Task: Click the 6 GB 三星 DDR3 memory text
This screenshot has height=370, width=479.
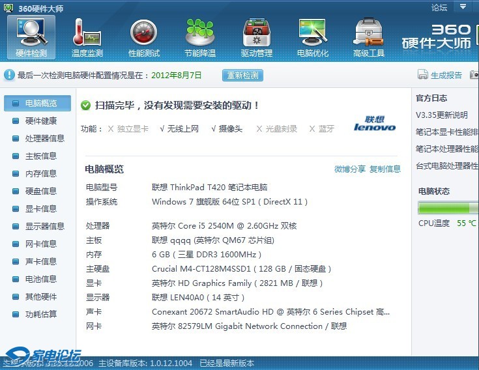Action: pos(207,255)
